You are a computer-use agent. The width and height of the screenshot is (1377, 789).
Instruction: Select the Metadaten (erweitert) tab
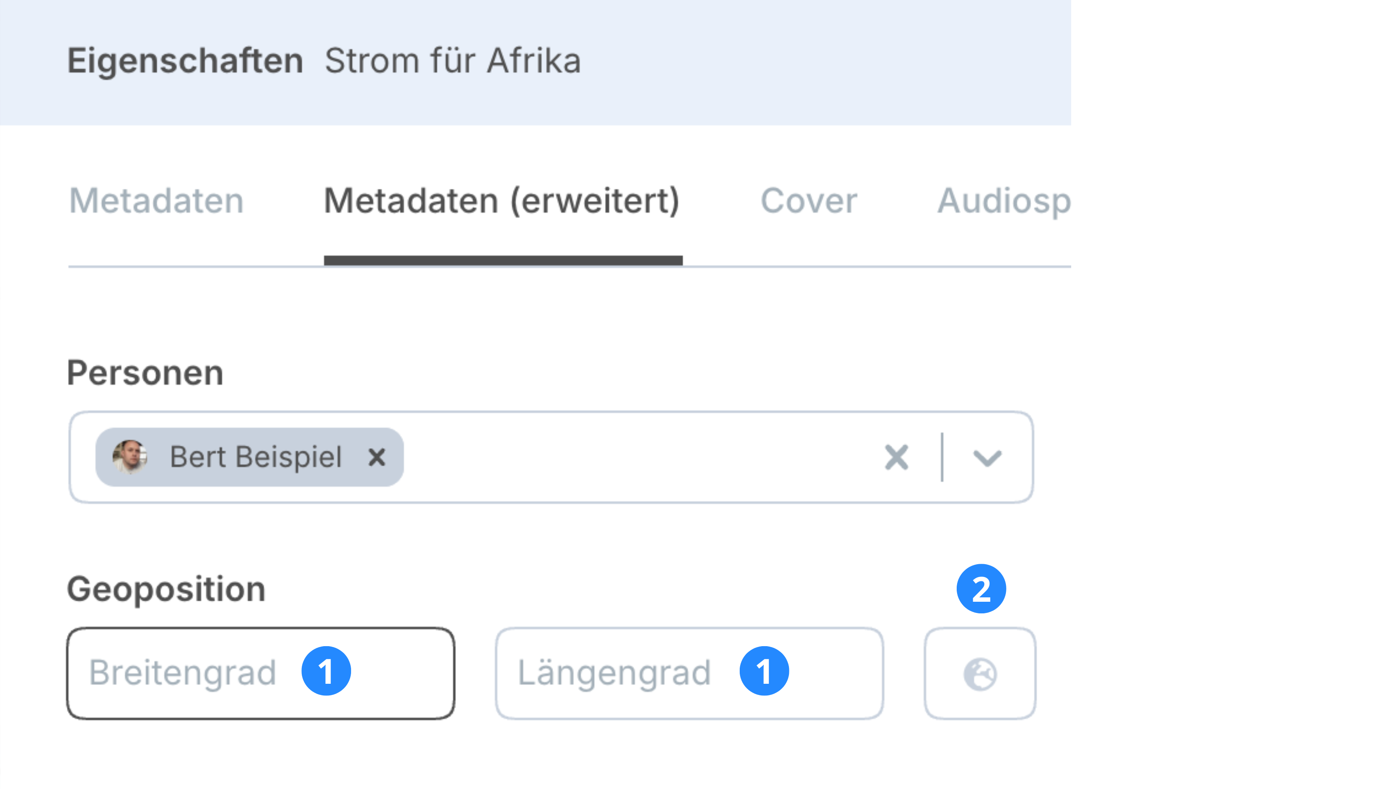[502, 201]
